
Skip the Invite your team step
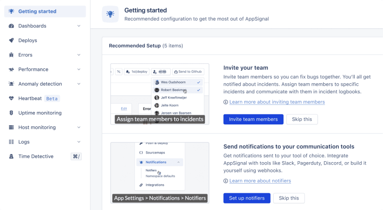point(302,119)
